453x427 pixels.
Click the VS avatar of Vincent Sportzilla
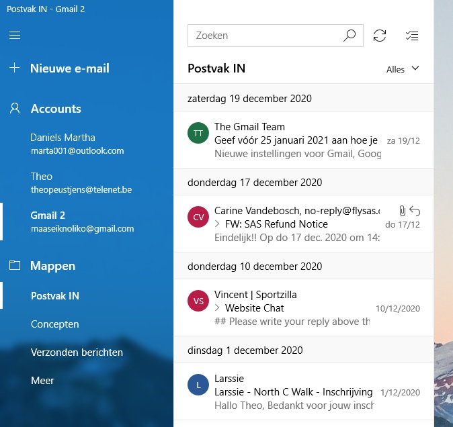click(198, 301)
